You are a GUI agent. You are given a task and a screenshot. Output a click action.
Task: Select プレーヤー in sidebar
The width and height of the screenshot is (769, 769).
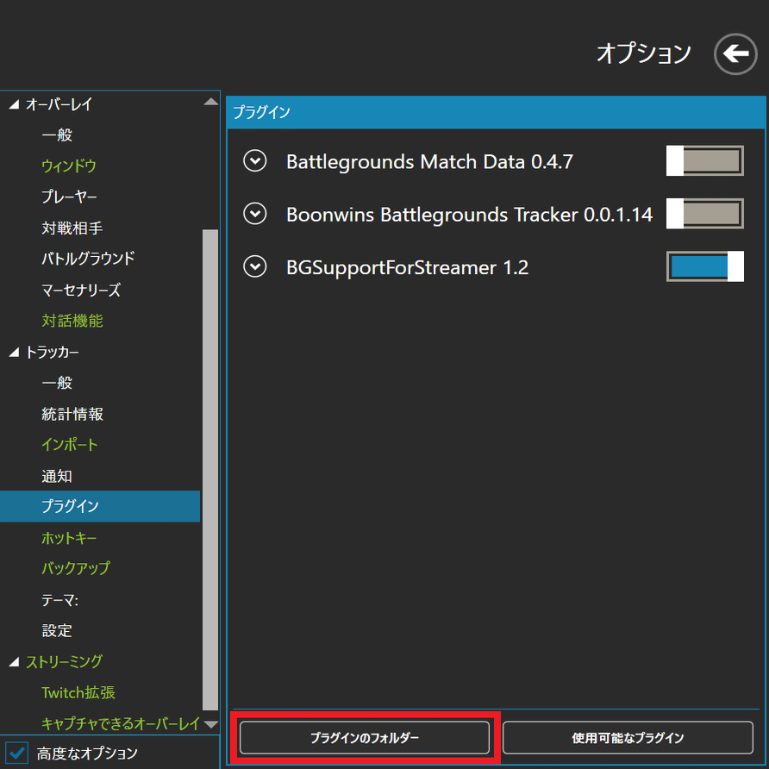tap(69, 197)
